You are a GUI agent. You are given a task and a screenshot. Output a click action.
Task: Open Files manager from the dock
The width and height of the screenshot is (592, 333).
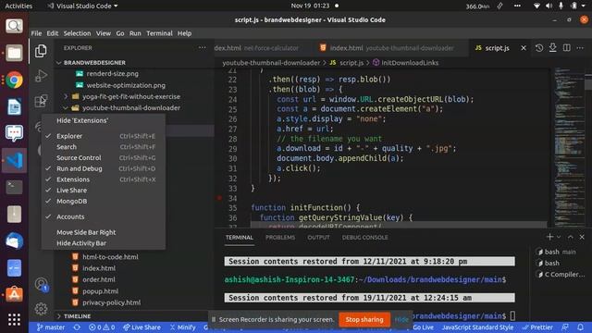tap(15, 53)
